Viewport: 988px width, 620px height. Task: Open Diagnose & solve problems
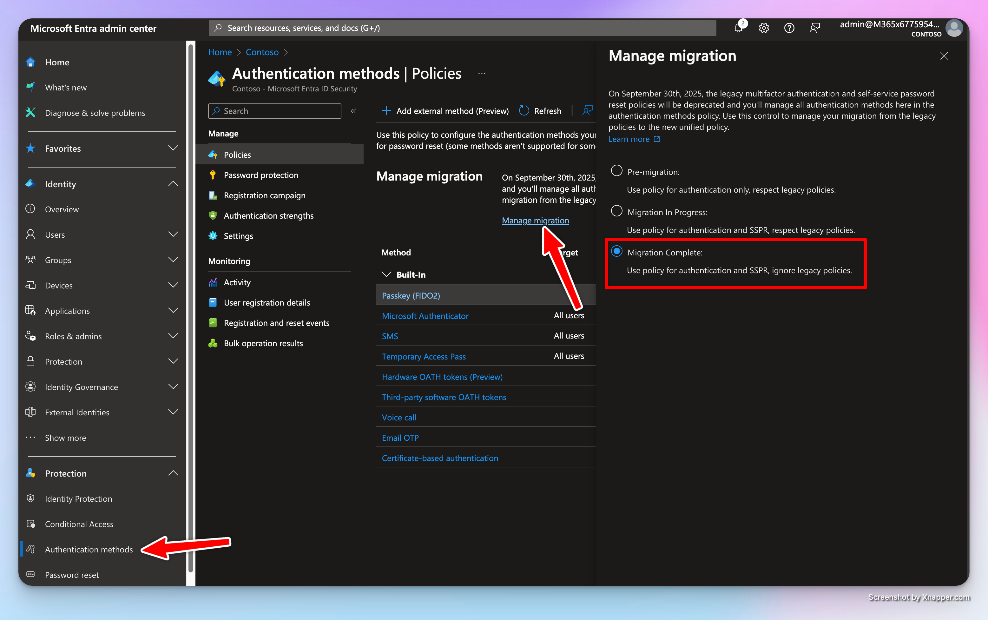[95, 113]
